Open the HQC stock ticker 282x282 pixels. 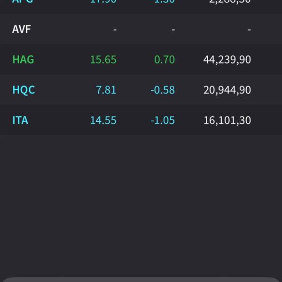(x=23, y=90)
